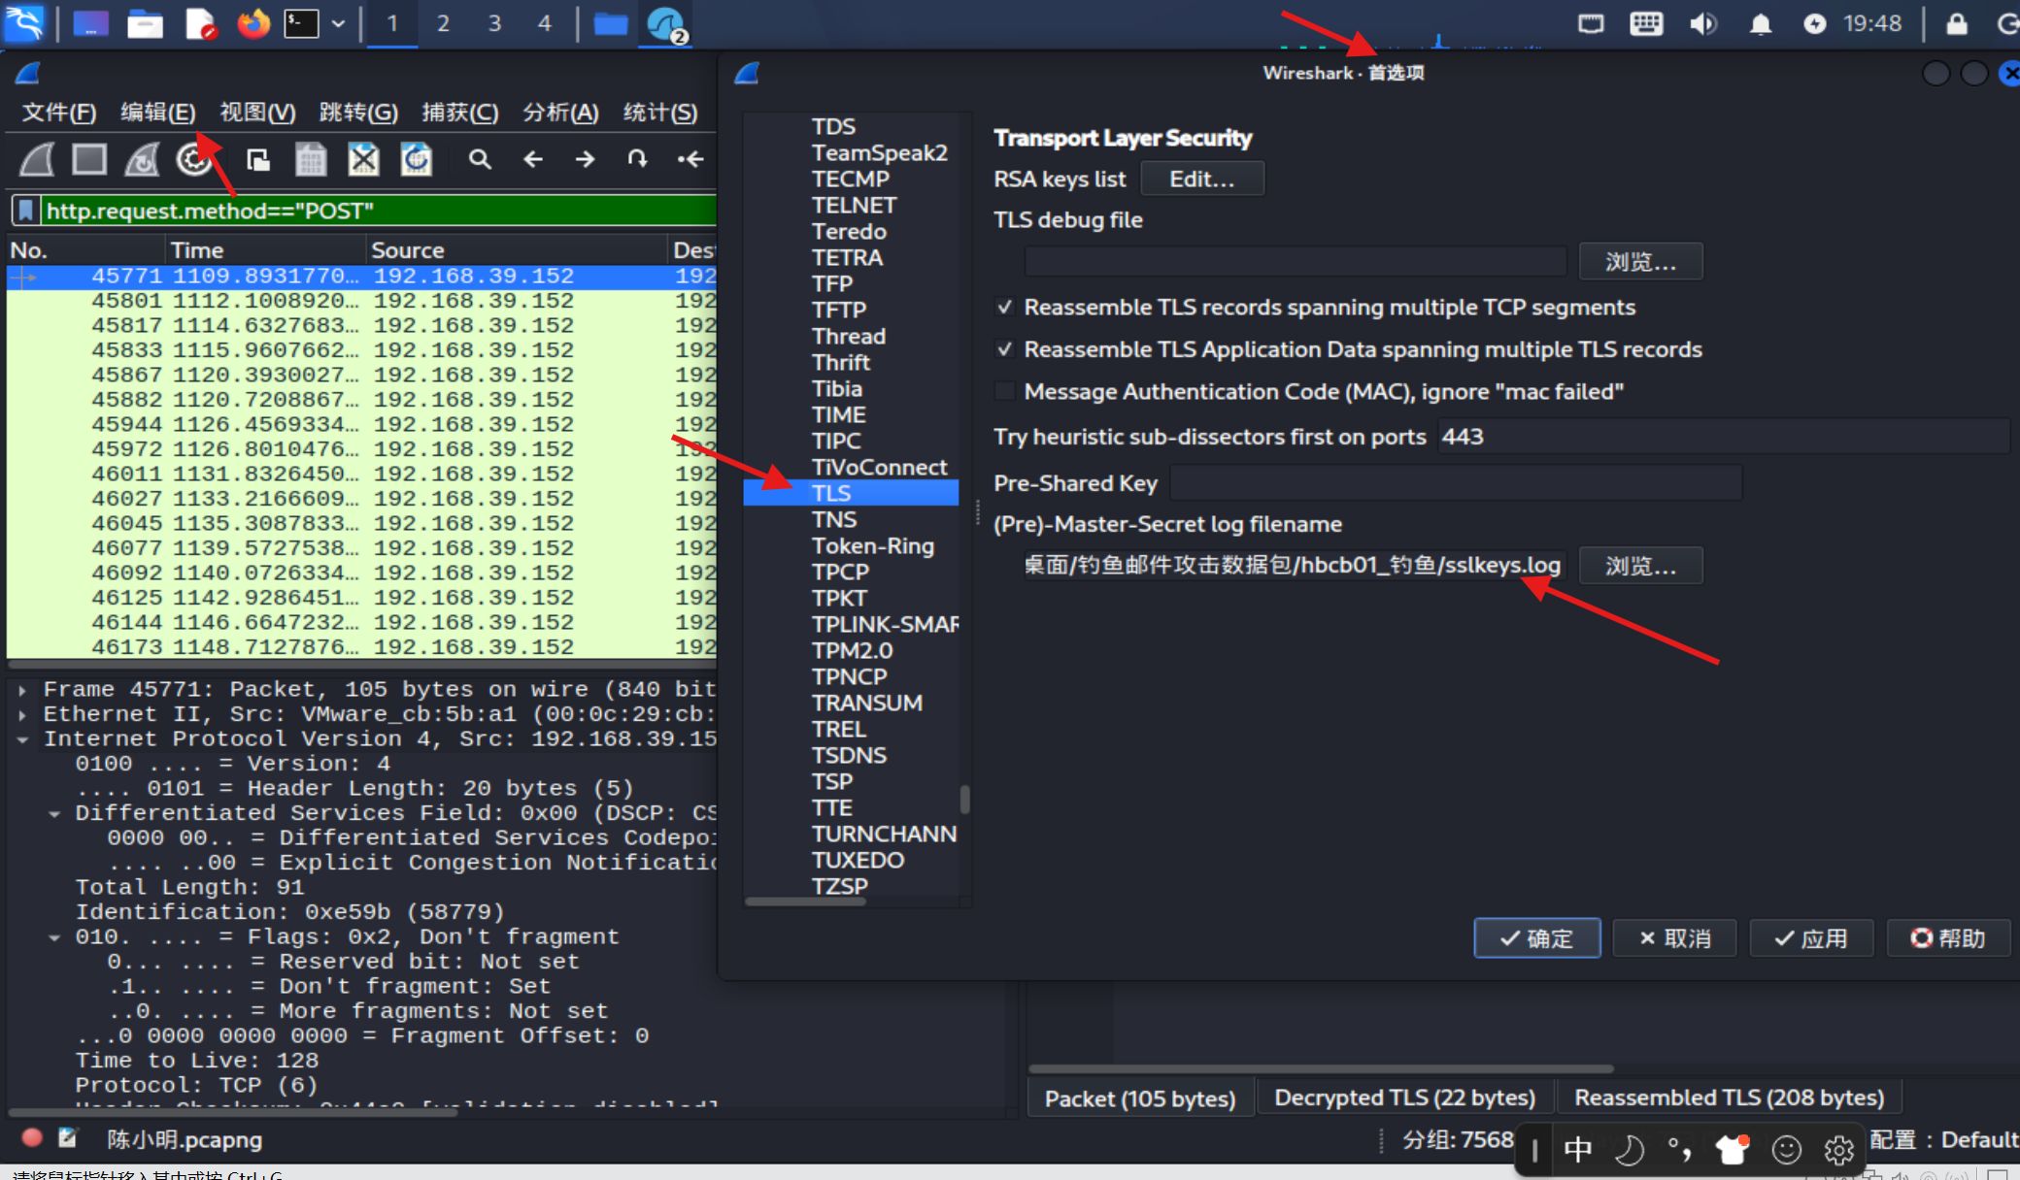Viewport: 2020px width, 1180px height.
Task: Switch to the Decrypted TLS (22 bytes) tab
Action: click(x=1404, y=1098)
